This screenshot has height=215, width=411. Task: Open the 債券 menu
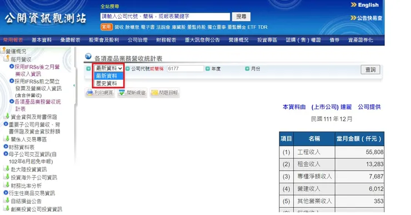[334, 40]
